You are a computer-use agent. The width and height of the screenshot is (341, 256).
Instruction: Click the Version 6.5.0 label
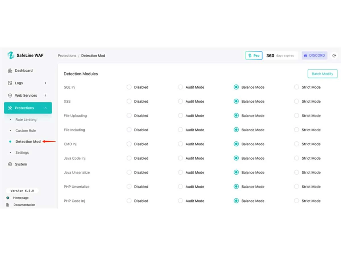click(22, 191)
